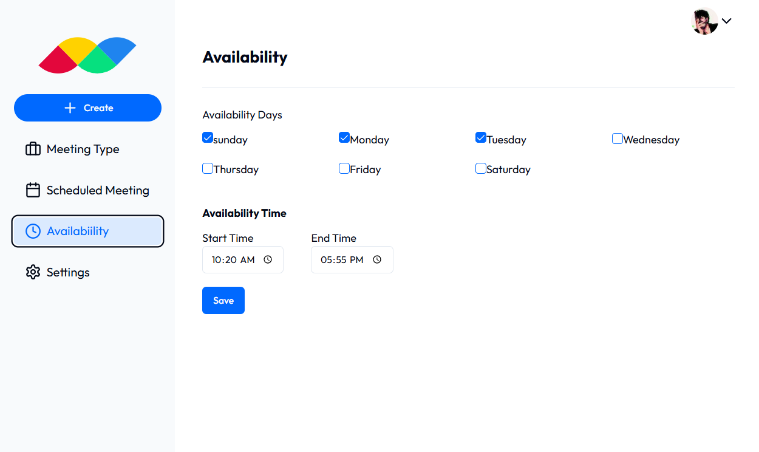The width and height of the screenshot is (759, 452).
Task: Tick the Friday checkbox
Action: 344,168
